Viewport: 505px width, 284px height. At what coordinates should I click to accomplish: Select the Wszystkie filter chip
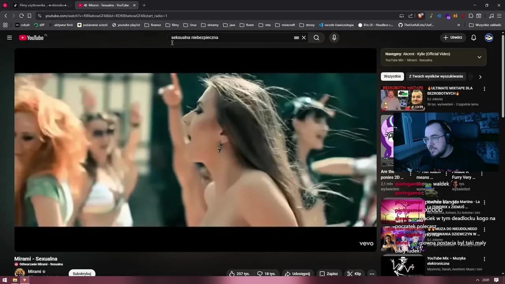pos(392,77)
